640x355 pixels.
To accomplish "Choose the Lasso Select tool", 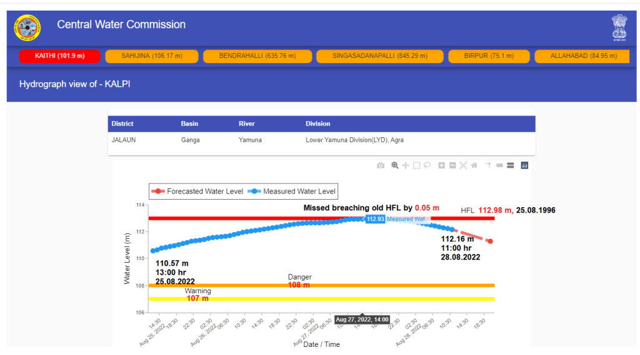I will click(x=427, y=165).
